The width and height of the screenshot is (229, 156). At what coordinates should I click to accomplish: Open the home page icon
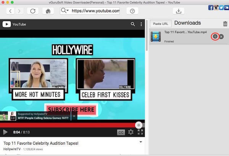pyautogui.click(x=48, y=11)
